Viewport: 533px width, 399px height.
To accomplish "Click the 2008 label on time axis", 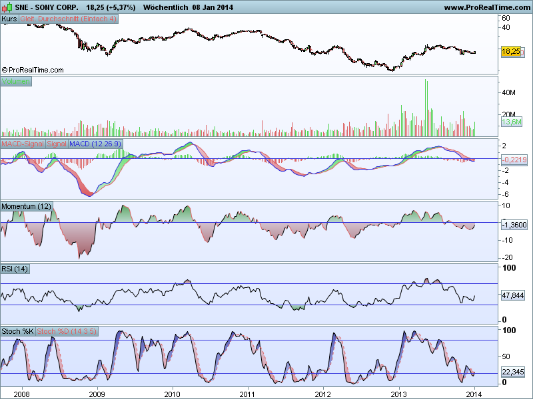I will click(x=22, y=394).
